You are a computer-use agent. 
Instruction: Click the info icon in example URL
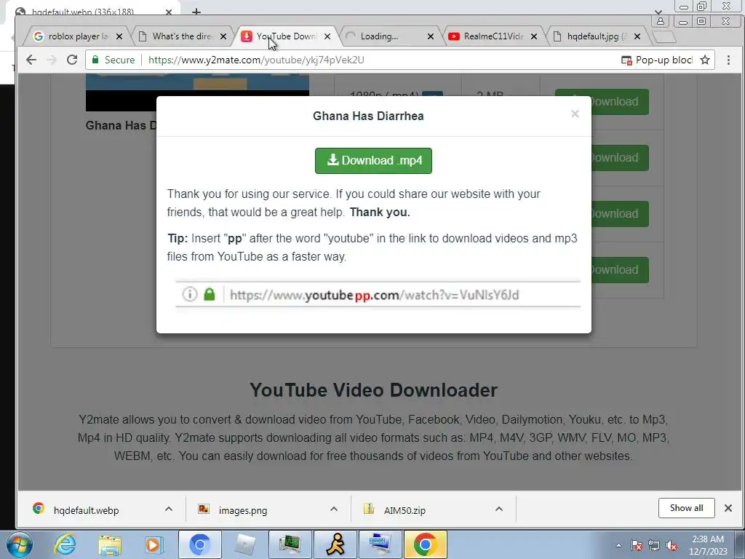(190, 294)
